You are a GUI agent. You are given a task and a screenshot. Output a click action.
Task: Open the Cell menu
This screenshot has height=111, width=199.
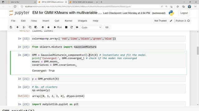pos(57,21)
